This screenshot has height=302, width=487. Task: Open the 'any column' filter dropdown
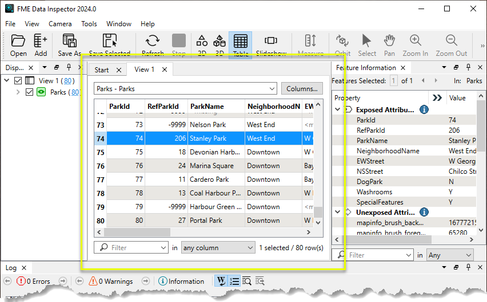pyautogui.click(x=218, y=248)
